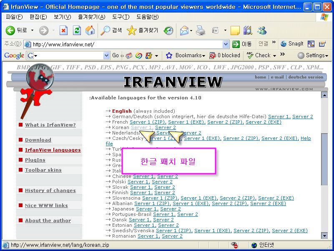Image resolution: width=334 pixels, height=251 pixels.
Task: Open the History clock icon
Action: pyautogui.click(x=168, y=31)
